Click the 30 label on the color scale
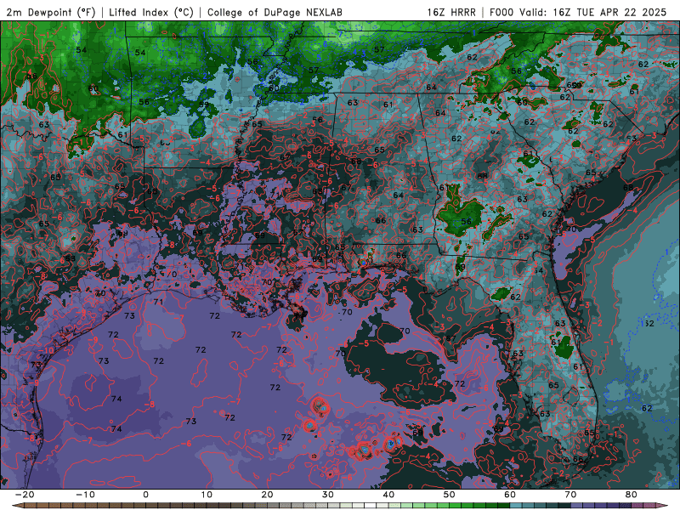This screenshot has width=680, height=510. (x=328, y=495)
